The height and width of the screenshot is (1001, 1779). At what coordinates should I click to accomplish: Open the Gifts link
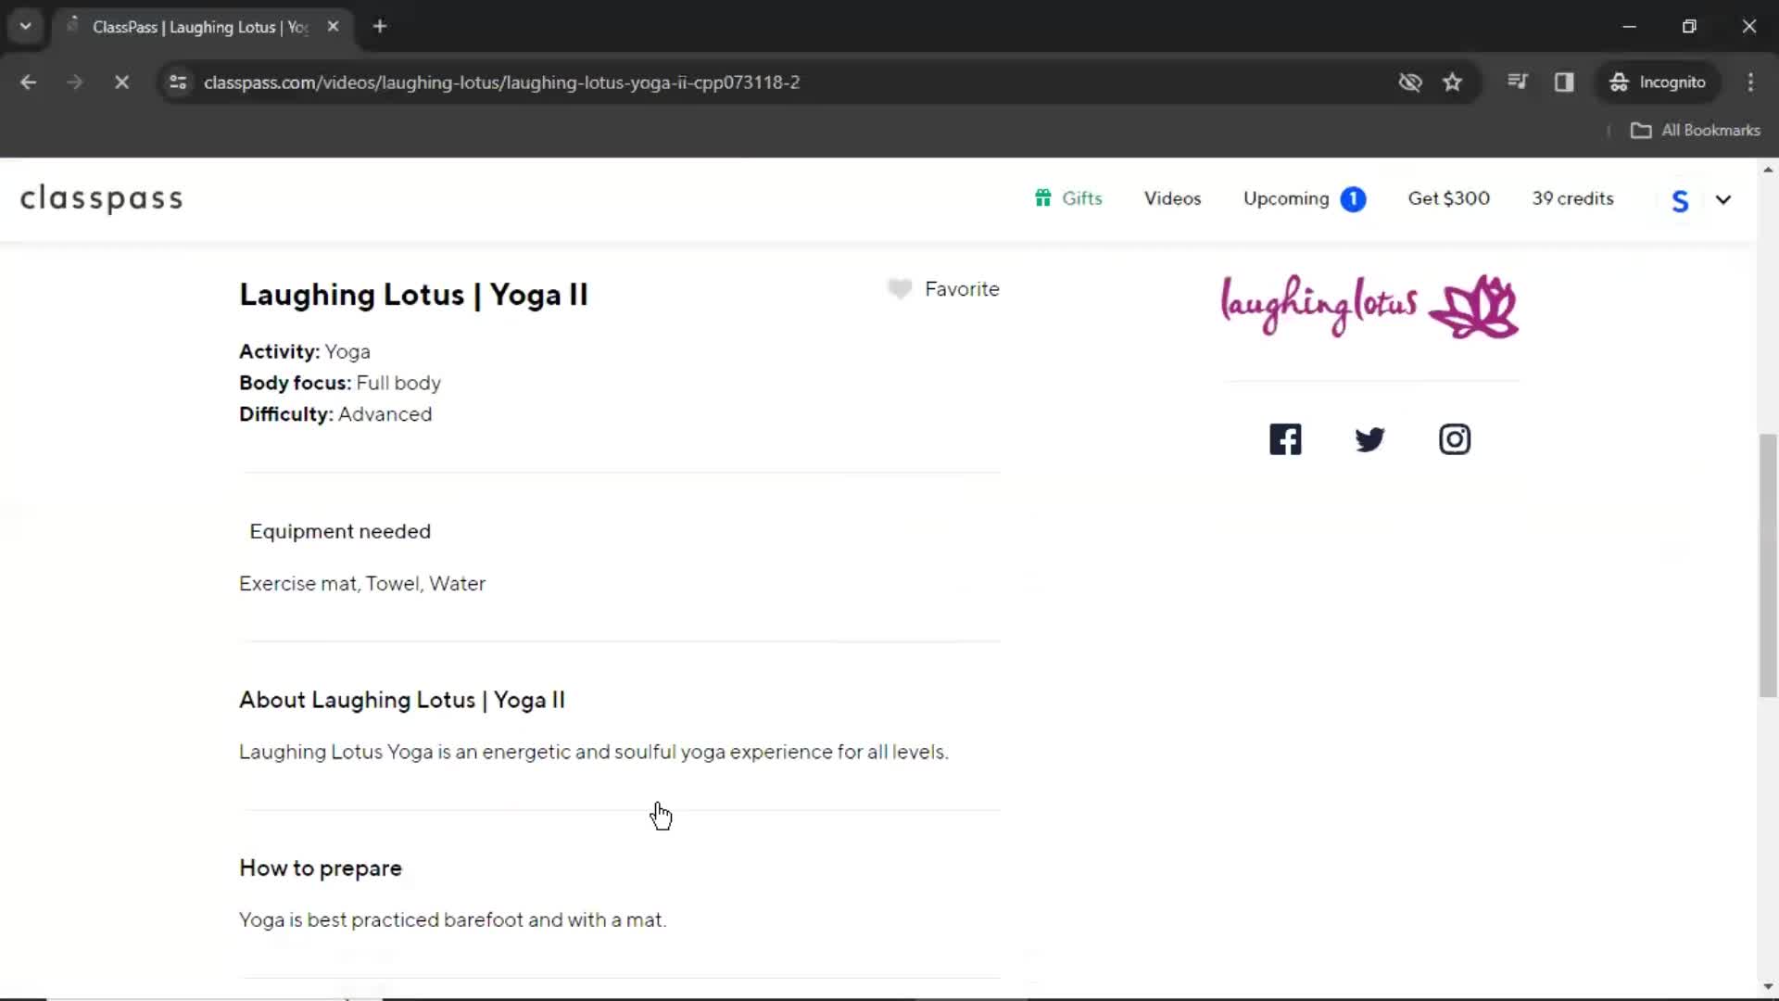pyautogui.click(x=1081, y=198)
